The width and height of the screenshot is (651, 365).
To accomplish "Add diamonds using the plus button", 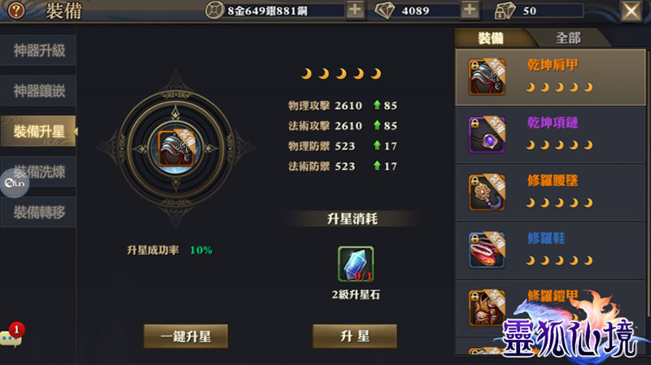I will pyautogui.click(x=470, y=10).
